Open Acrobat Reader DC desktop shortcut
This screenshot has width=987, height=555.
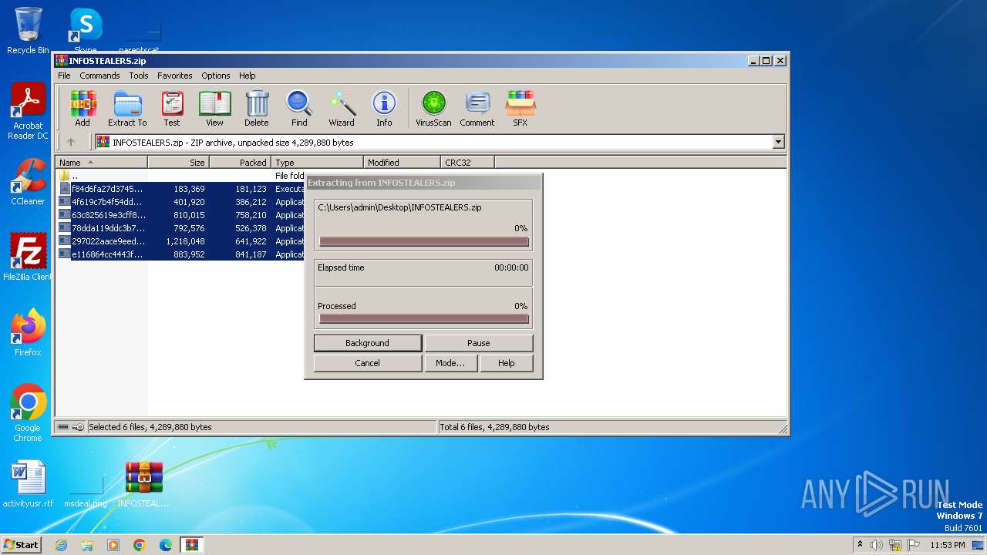(28, 112)
